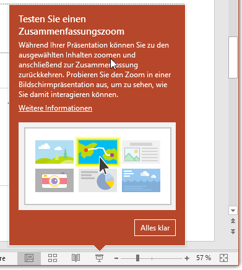The width and height of the screenshot is (242, 270).
Task: Dismiss tip with Alles klar button
Action: (155, 228)
